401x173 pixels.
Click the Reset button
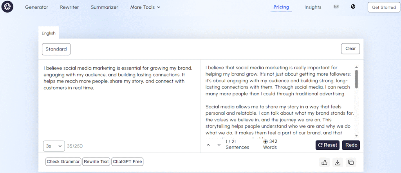click(327, 145)
